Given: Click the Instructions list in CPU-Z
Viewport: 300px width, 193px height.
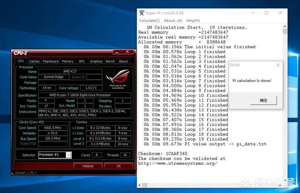Looking at the screenshot, I should point(84,113).
